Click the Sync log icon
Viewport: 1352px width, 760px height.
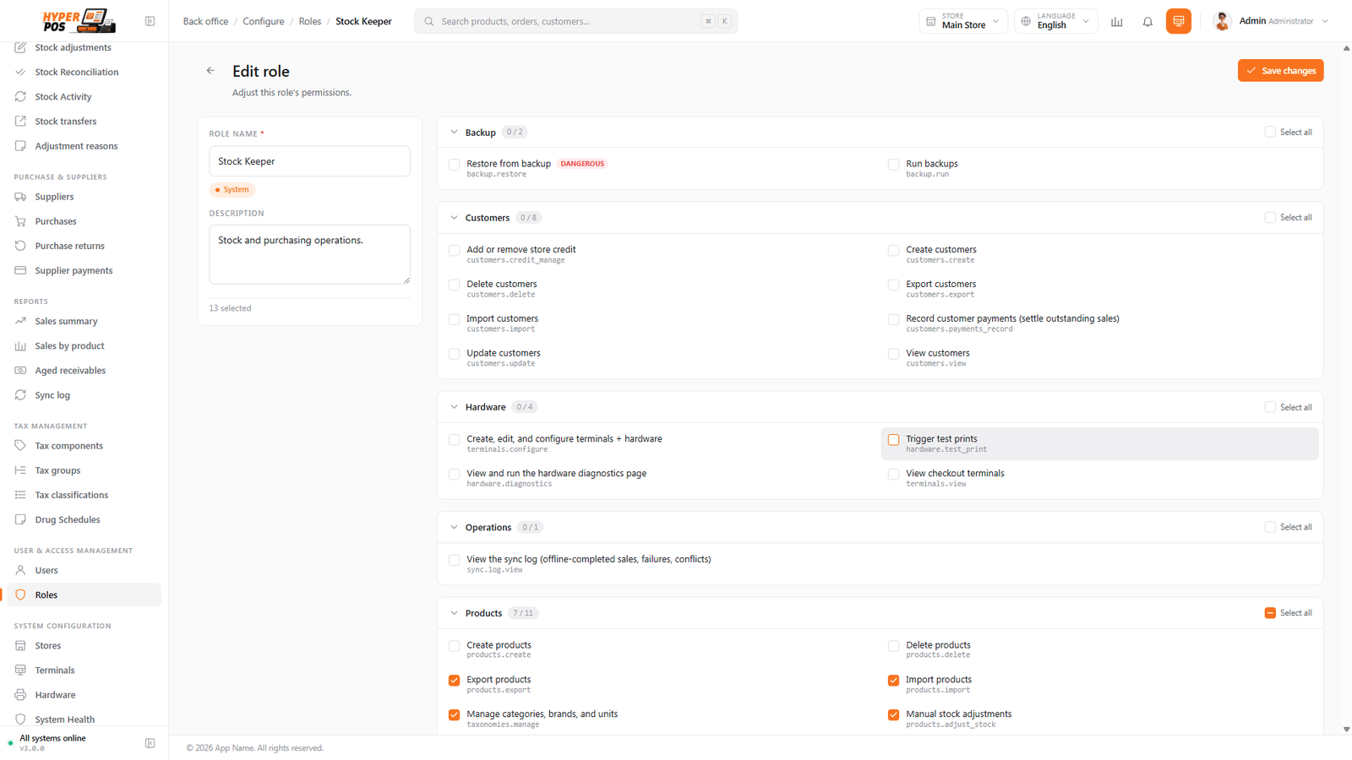point(20,394)
